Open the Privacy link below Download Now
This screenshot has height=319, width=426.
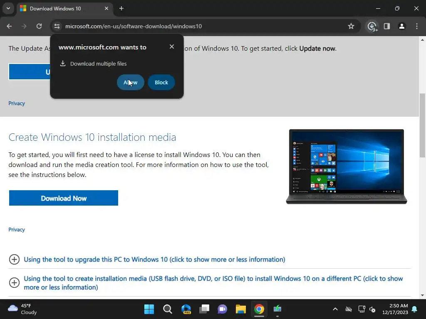click(17, 229)
